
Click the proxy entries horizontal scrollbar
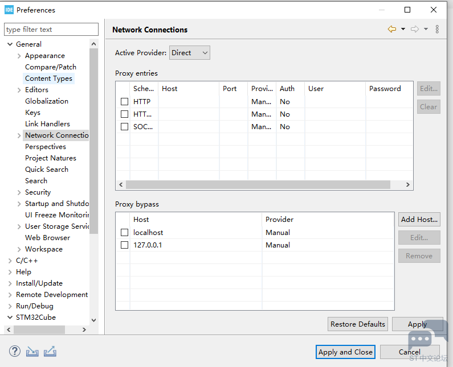258,185
